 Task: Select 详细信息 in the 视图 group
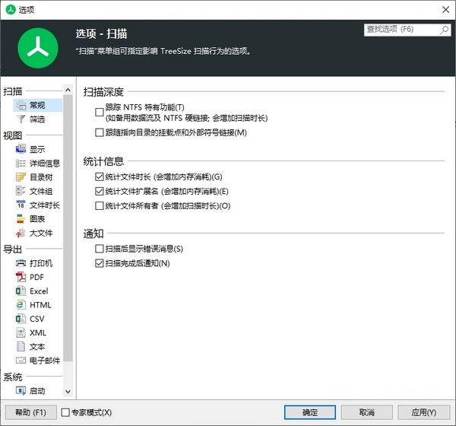coord(44,164)
